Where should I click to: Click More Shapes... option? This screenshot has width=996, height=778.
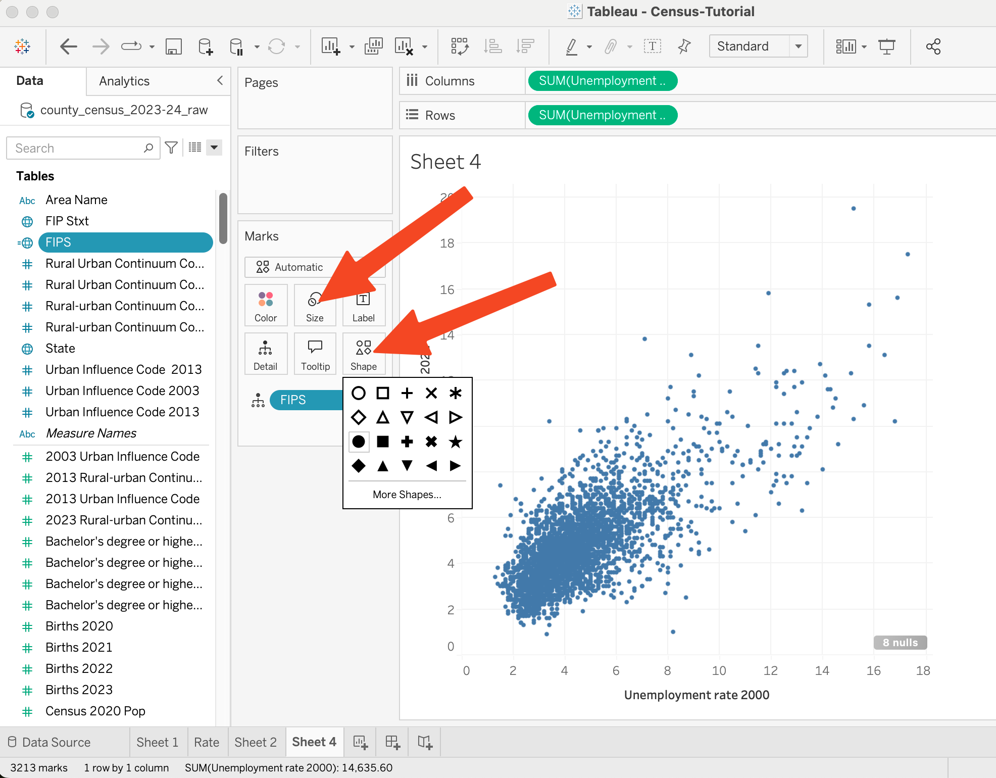[x=407, y=495]
